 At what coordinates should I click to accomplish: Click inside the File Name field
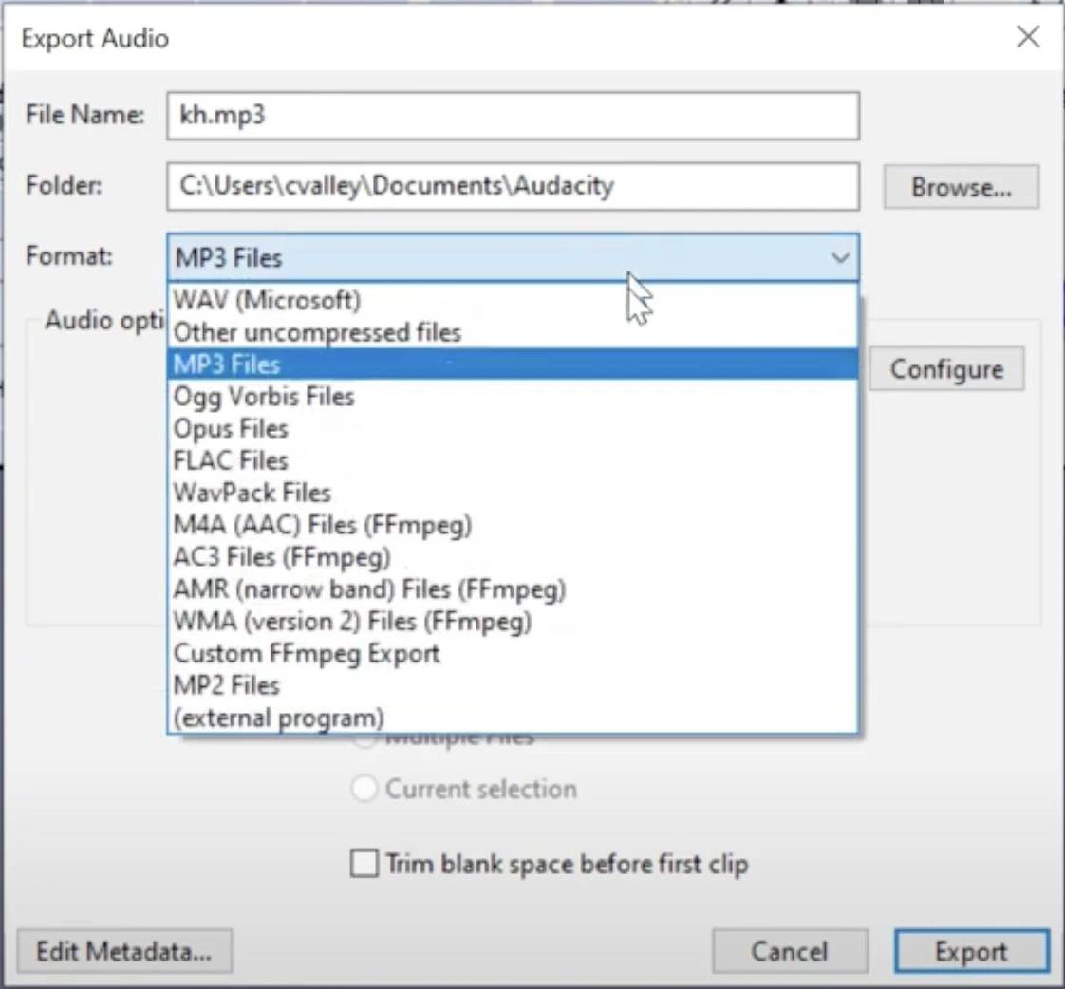tap(513, 116)
